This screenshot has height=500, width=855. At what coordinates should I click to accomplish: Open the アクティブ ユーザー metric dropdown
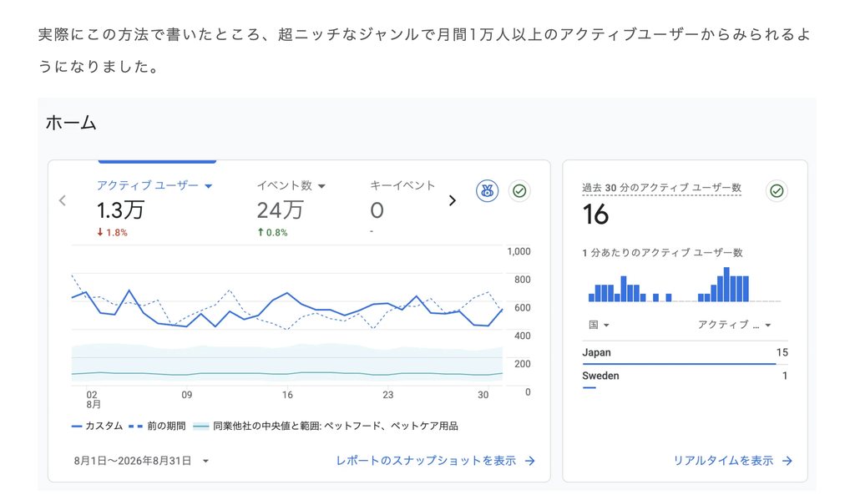[154, 186]
